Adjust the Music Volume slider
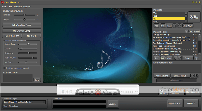Screen dimensions: 202x111 pyautogui.click(x=28, y=58)
